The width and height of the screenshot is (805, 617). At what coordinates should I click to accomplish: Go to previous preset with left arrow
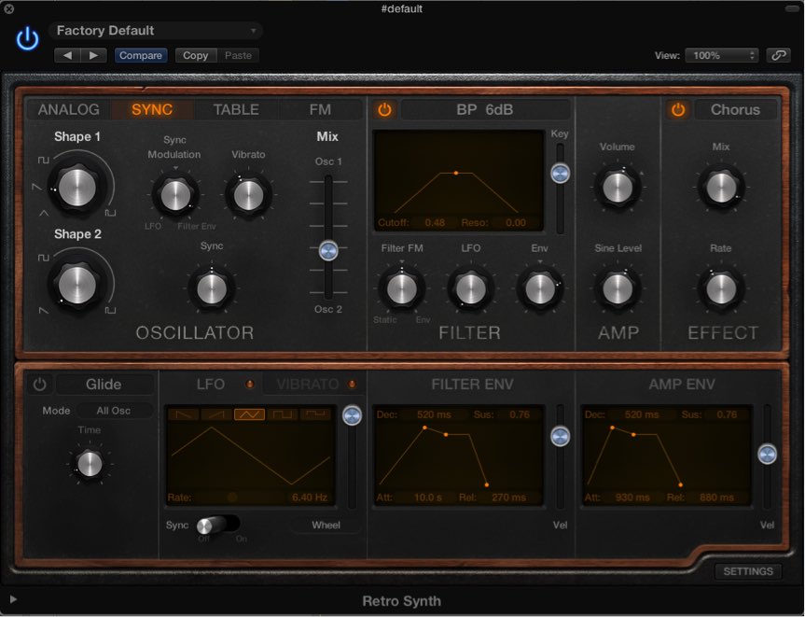click(x=68, y=55)
